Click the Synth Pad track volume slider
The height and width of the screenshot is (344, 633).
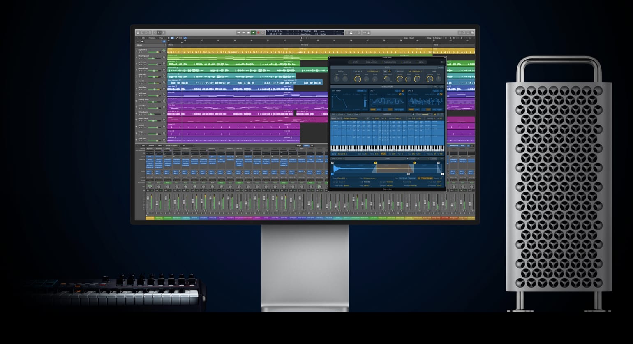click(154, 77)
